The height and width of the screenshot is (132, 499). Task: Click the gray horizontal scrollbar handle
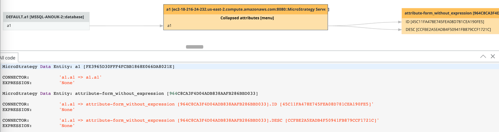[x=195, y=47]
